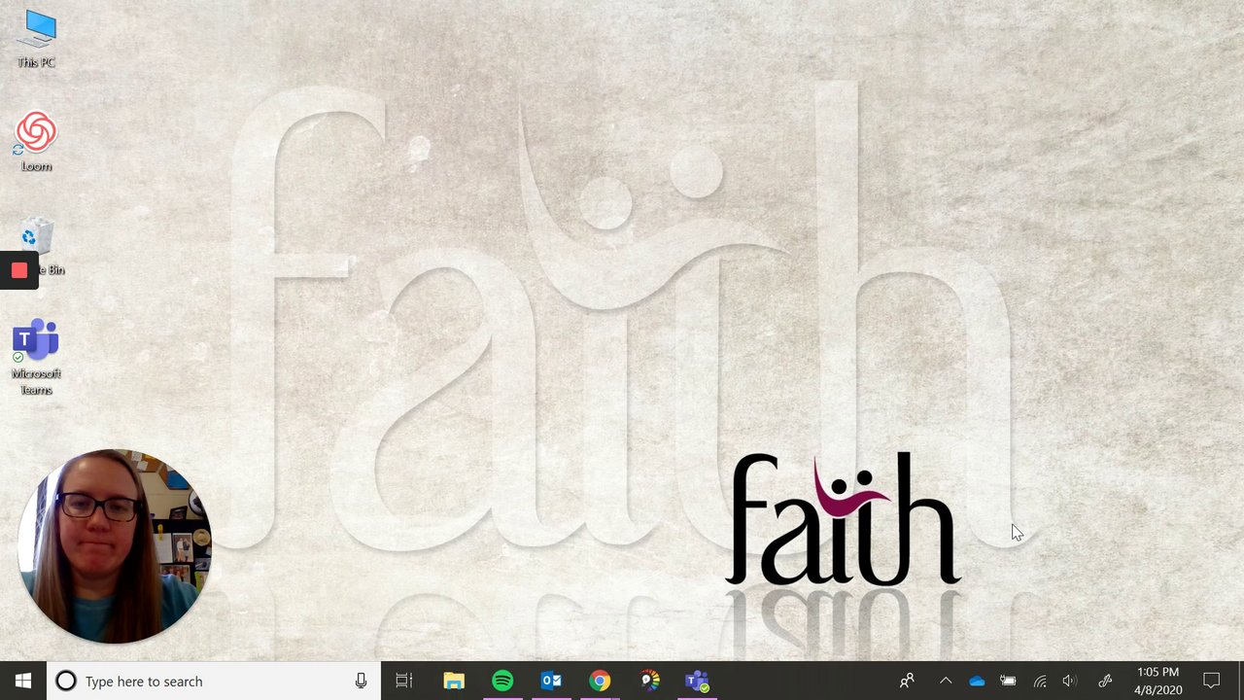This screenshot has height=700, width=1244.
Task: Open the colorful wheel app in taskbar
Action: pos(649,682)
